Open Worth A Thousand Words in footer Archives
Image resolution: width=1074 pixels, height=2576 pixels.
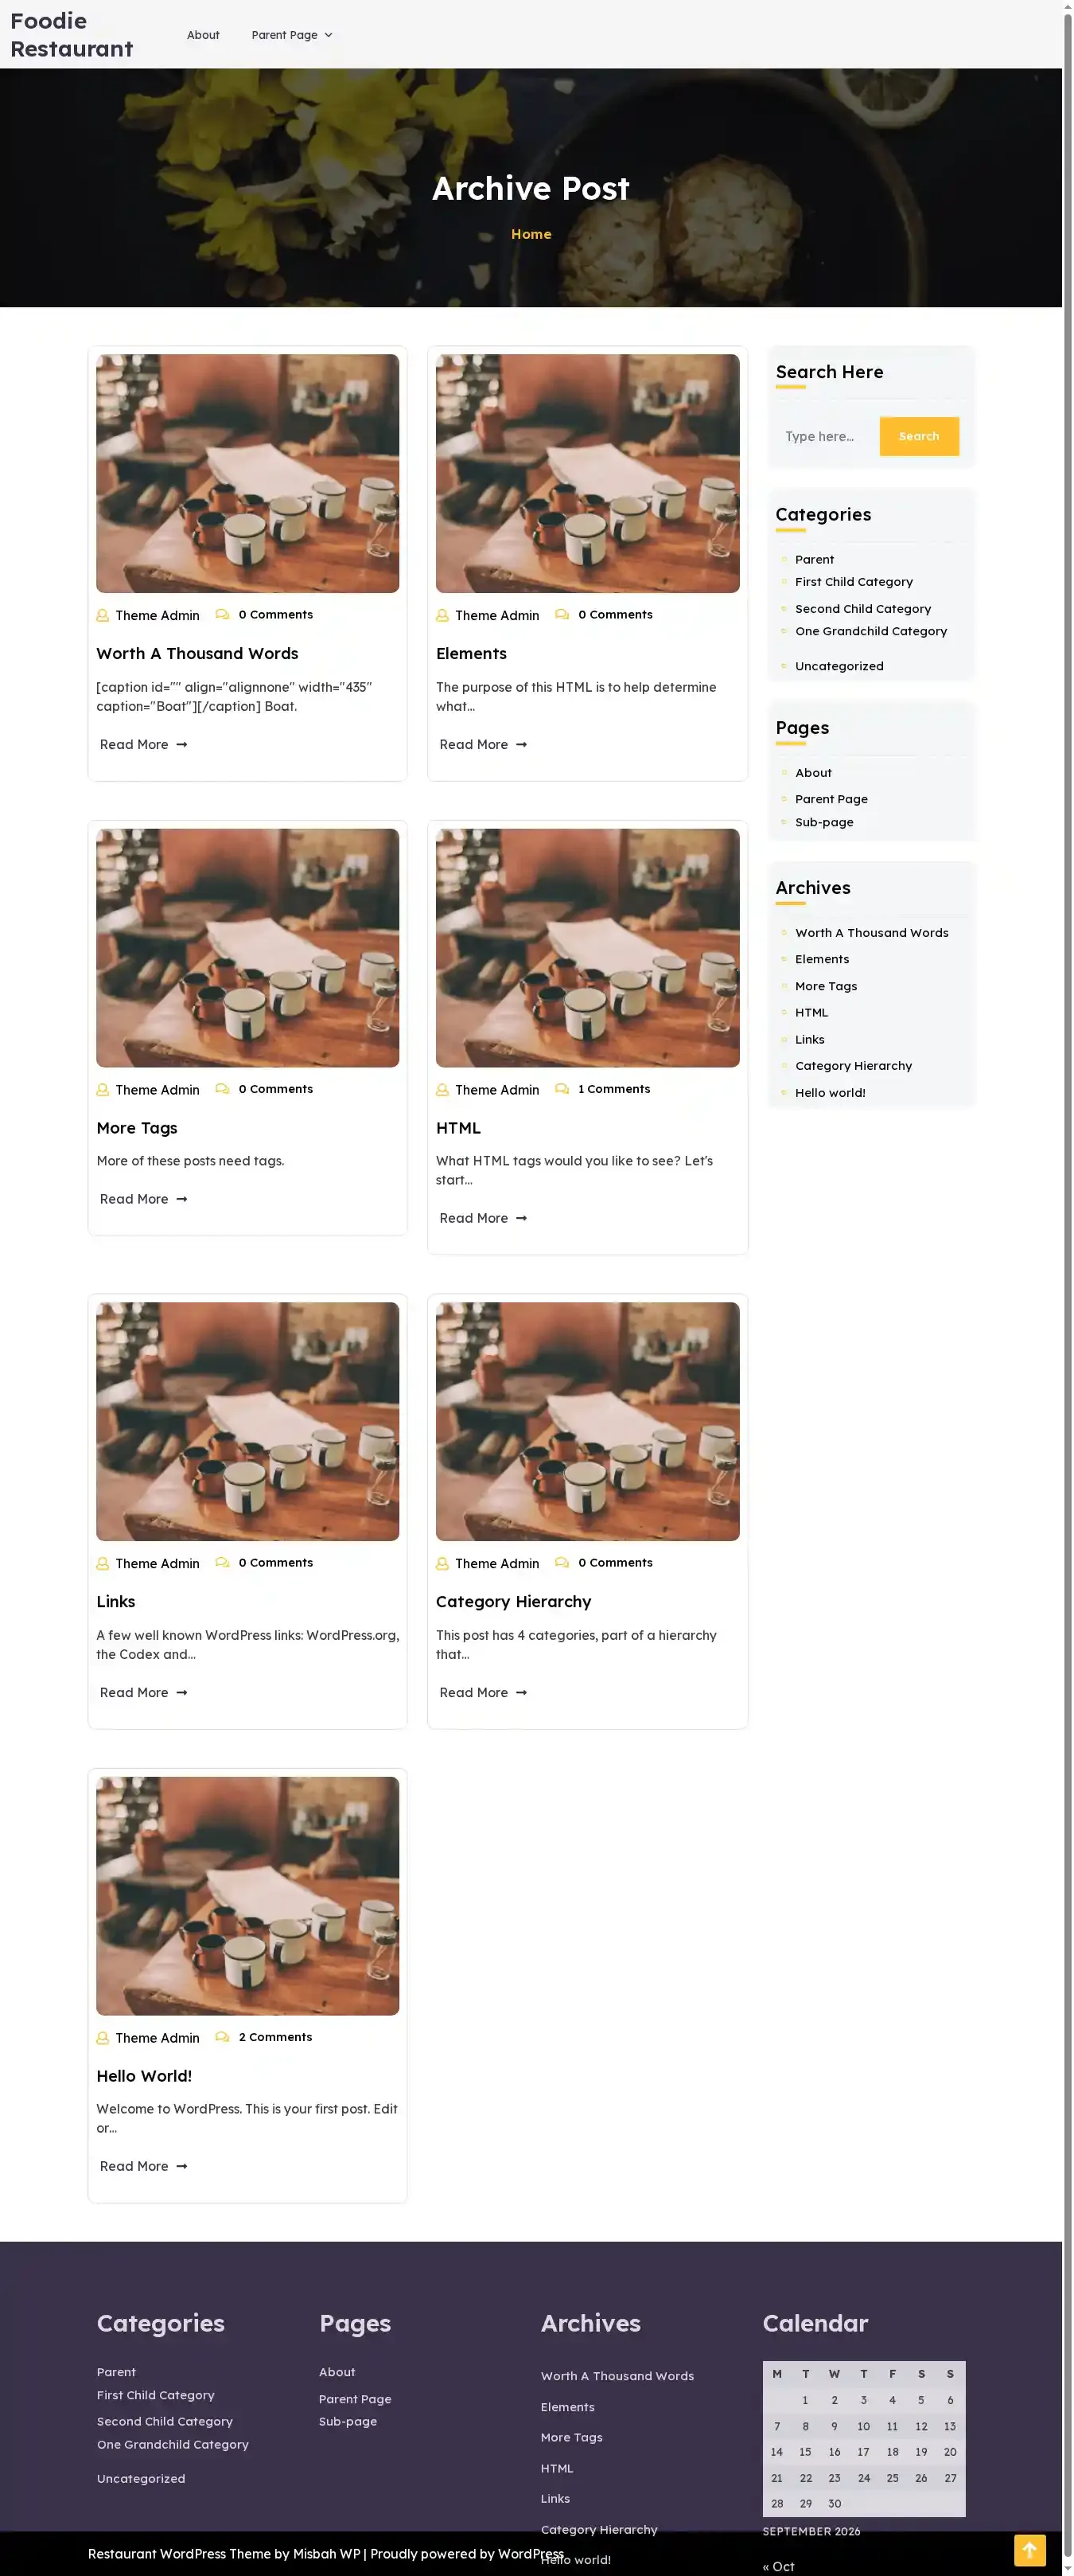click(617, 2375)
